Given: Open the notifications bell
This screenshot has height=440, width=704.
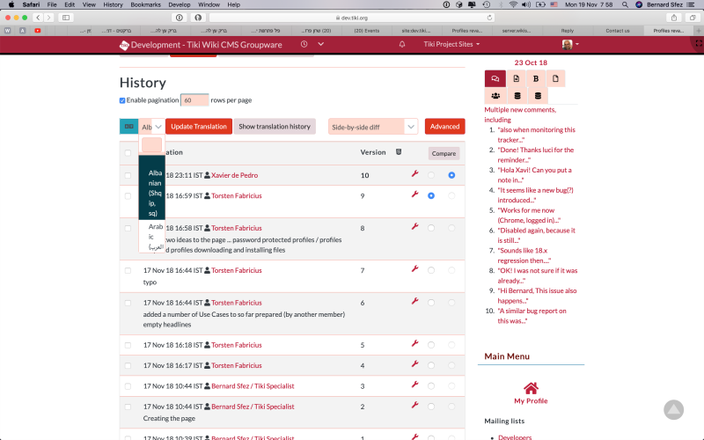Looking at the screenshot, I should 402,44.
